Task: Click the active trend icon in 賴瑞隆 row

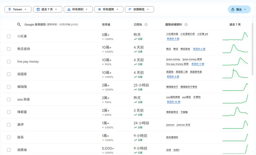Action: coord(135,90)
